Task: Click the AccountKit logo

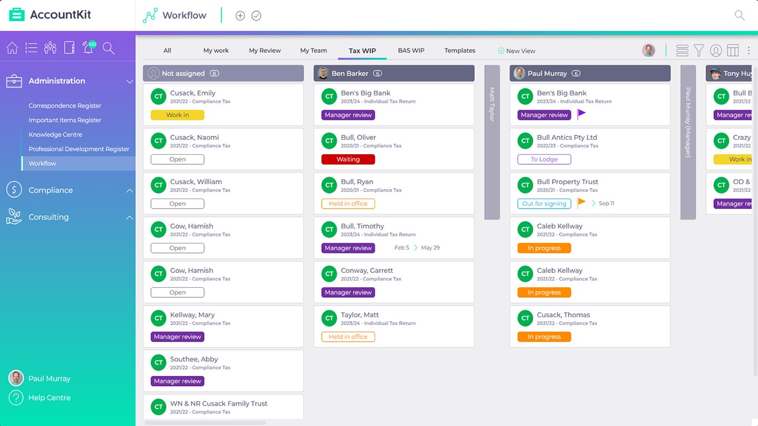Action: [50, 15]
